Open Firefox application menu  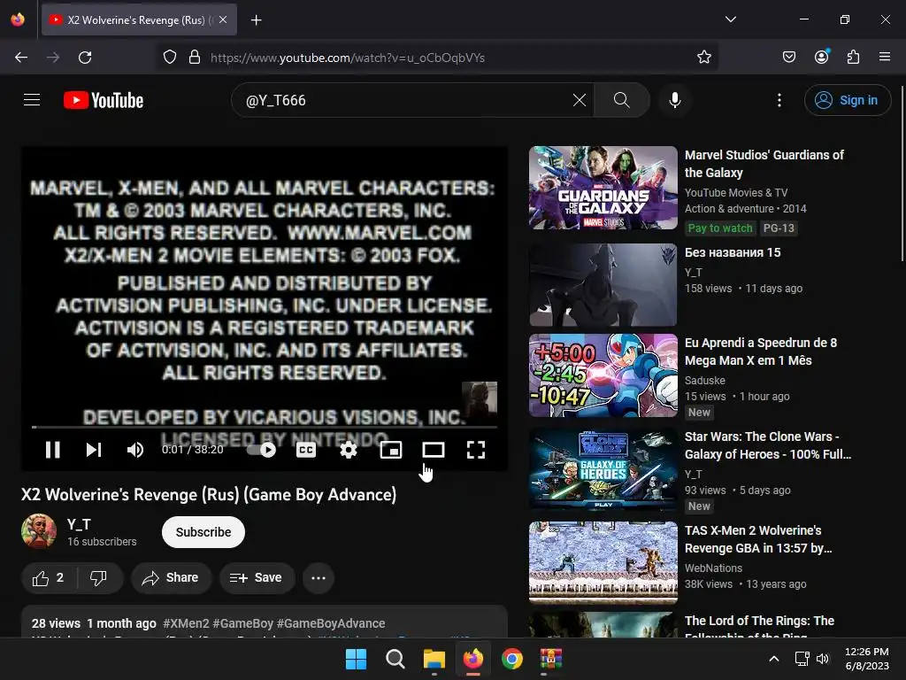pyautogui.click(x=885, y=58)
